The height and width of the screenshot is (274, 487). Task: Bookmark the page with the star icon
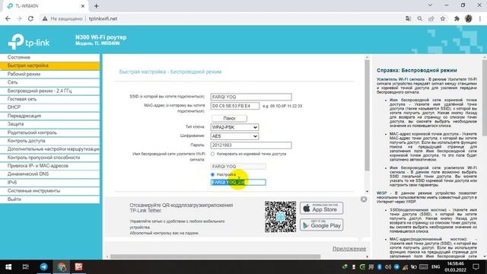[x=443, y=18]
